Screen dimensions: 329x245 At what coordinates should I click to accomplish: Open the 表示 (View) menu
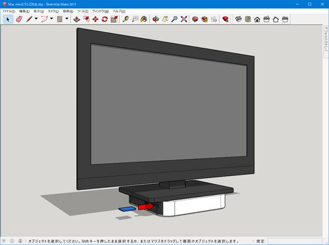click(x=39, y=11)
